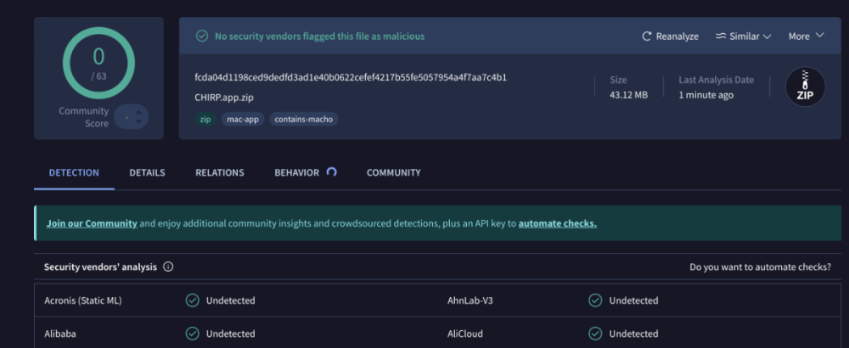This screenshot has width=849, height=348.
Task: Open the Relations tab
Action: (219, 172)
